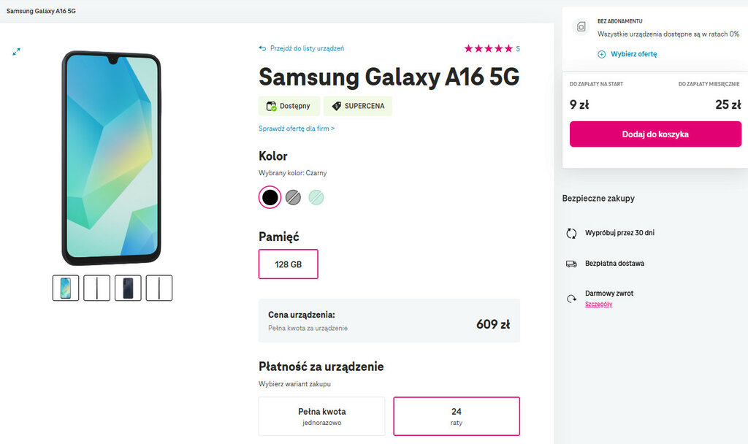Open the Wybierz ofertę link
The height and width of the screenshot is (444, 748).
click(x=634, y=54)
